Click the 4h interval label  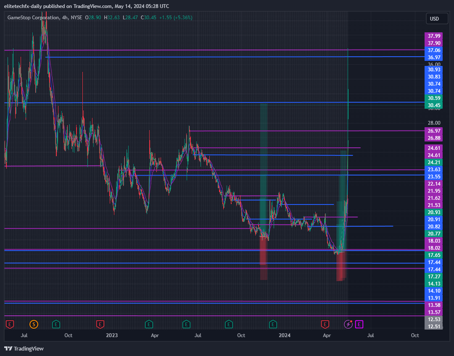pyautogui.click(x=65, y=18)
